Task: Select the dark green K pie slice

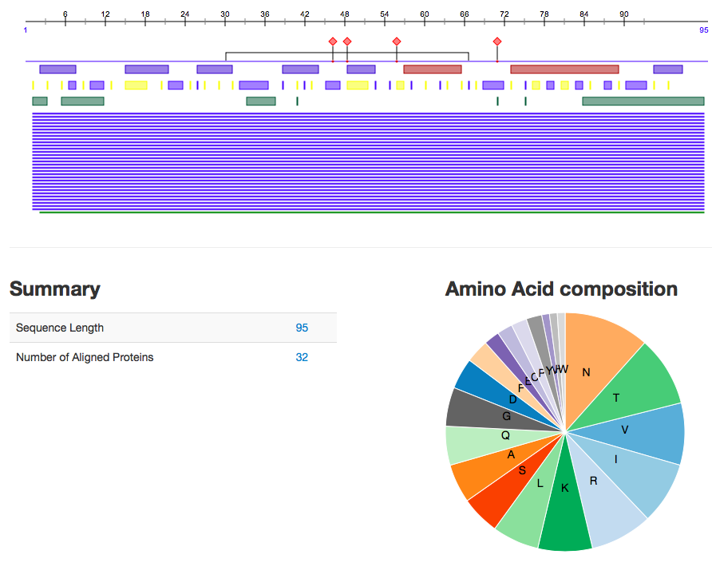Action: point(565,514)
